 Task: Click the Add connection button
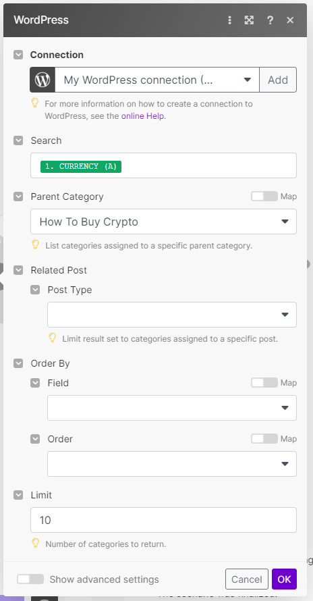pyautogui.click(x=278, y=80)
